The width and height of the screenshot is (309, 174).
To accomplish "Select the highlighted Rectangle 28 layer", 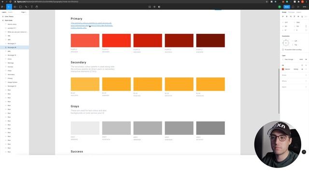I will (x=14, y=47).
